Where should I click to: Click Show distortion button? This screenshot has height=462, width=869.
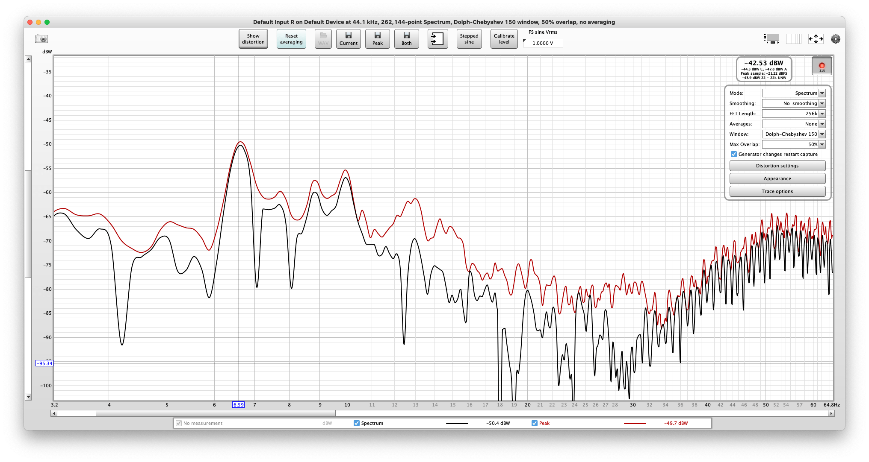coord(253,39)
